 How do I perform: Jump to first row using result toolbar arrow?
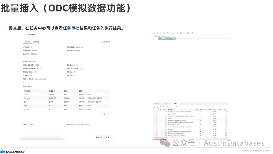(168, 107)
